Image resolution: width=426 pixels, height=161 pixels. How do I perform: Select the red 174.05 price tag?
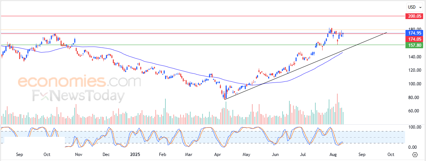[x=414, y=39]
